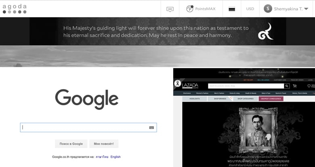Open the Women's Fashion category
The height and width of the screenshot is (167, 315).
(x=202, y=93)
